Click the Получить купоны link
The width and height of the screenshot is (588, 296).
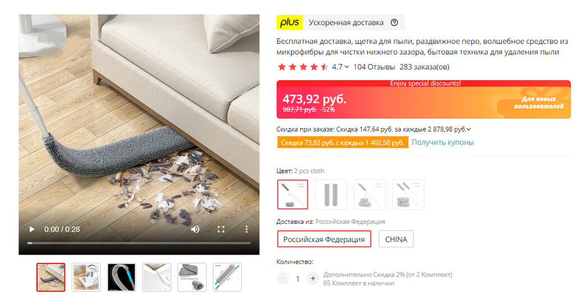point(443,142)
